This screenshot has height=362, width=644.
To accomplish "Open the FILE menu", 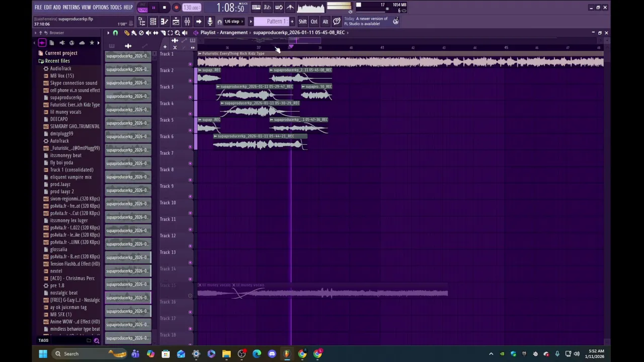I will point(38,8).
